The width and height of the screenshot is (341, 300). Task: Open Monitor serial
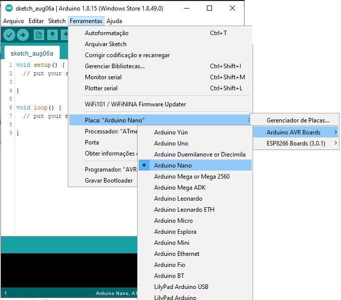(161, 77)
